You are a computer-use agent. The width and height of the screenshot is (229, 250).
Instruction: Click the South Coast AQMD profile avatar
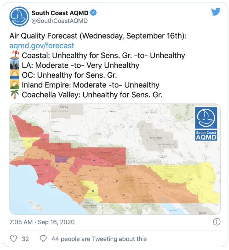tap(19, 17)
